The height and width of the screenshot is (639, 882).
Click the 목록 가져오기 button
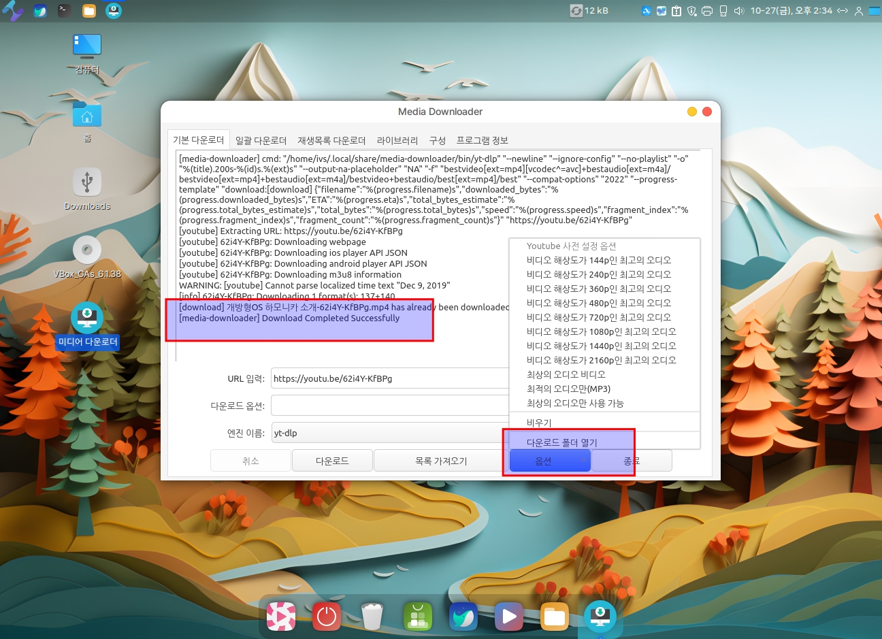[x=441, y=461]
